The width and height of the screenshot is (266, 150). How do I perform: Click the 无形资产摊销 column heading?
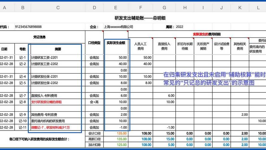tap(203, 46)
